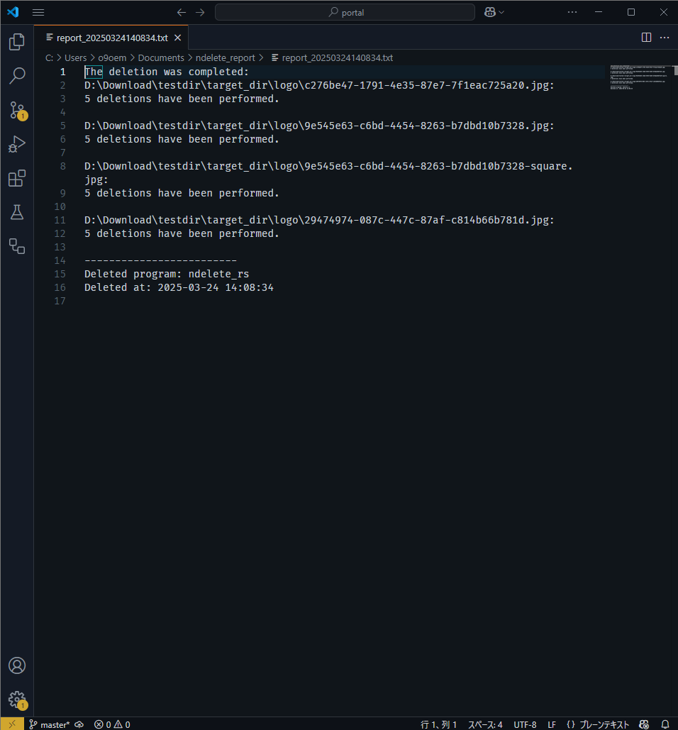Click the minimap code overview
This screenshot has height=730, width=678.
point(638,77)
